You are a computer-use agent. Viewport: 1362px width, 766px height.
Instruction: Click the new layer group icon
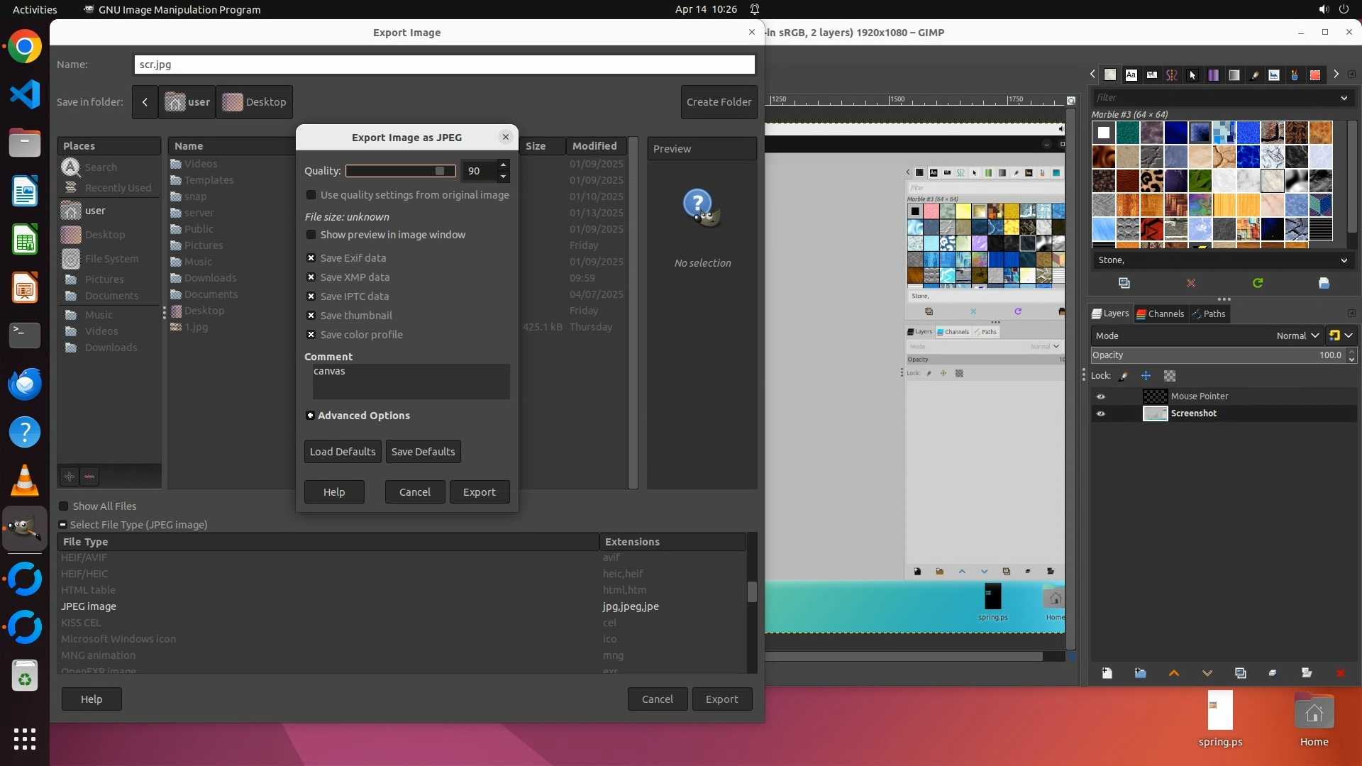click(x=1140, y=673)
